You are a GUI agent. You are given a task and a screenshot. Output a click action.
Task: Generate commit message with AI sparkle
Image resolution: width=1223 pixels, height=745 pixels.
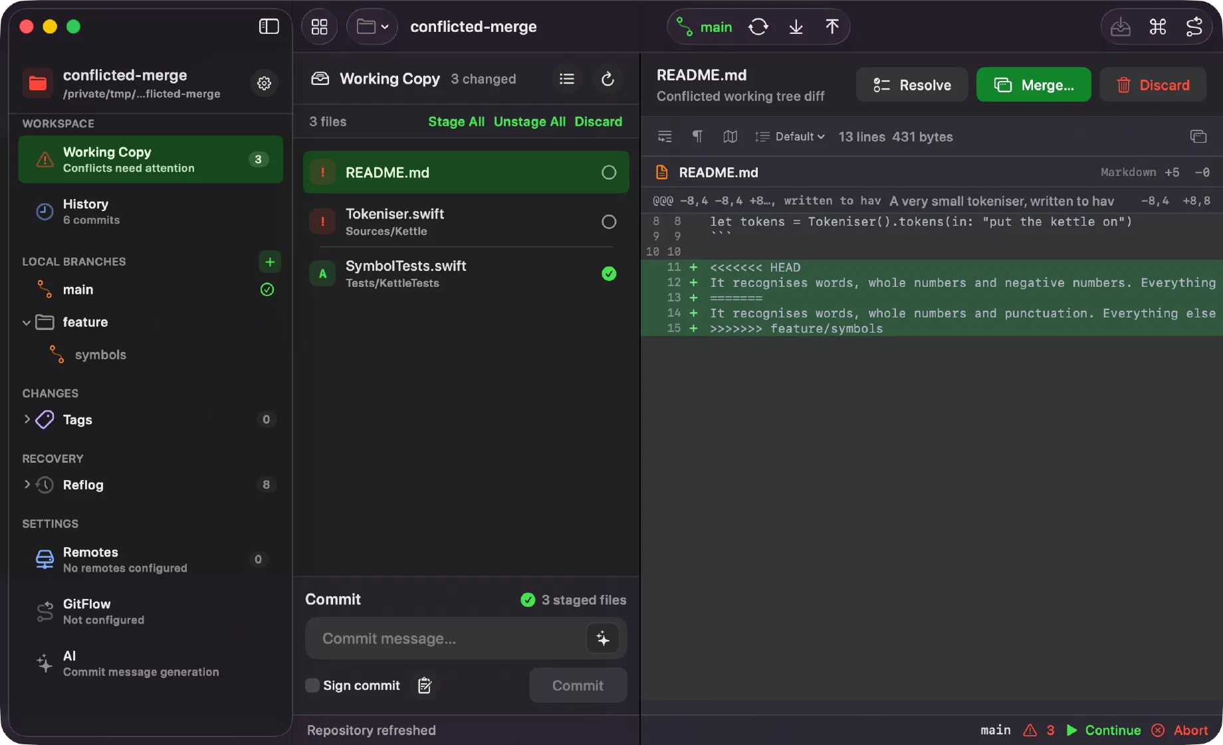603,639
